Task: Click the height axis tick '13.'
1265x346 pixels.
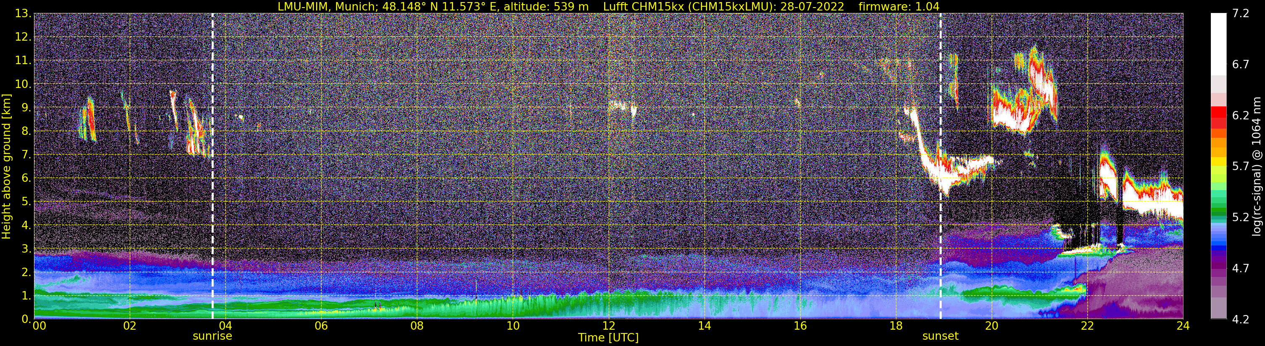Action: pos(23,14)
